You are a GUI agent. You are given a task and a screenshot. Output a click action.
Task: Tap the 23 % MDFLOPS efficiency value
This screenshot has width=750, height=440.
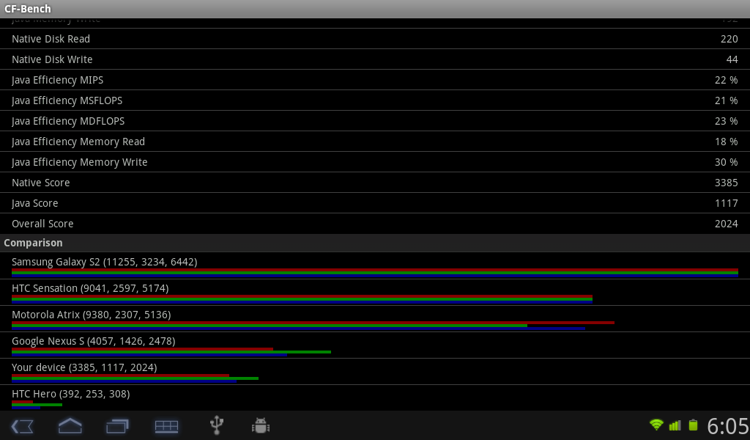726,121
